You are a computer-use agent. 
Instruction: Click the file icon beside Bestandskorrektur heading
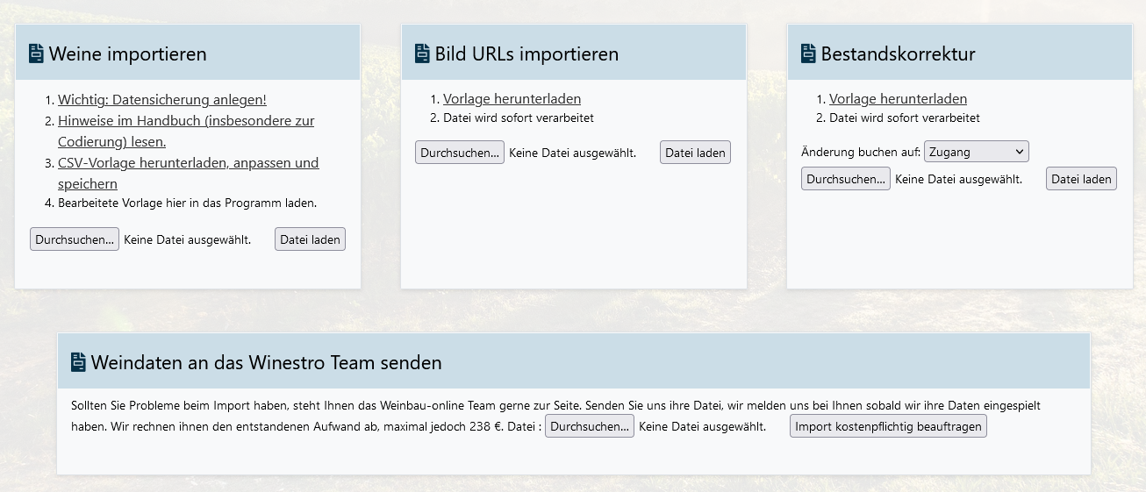(x=808, y=54)
